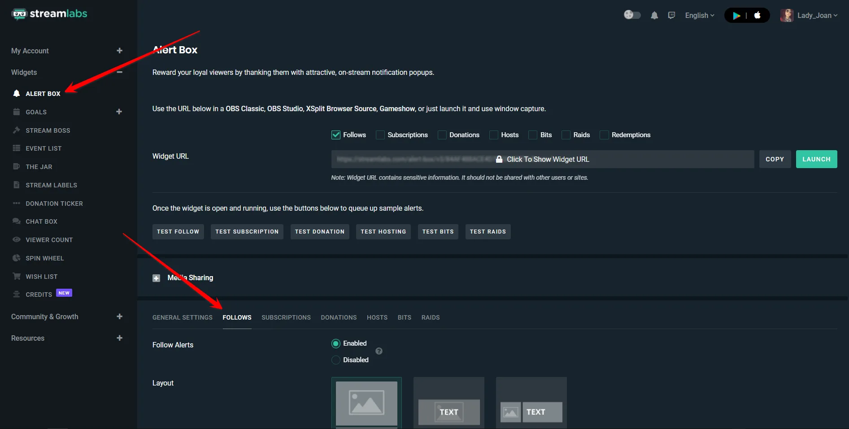Image resolution: width=849 pixels, height=429 pixels.
Task: Uncheck the Follows checkbox
Action: 336,135
